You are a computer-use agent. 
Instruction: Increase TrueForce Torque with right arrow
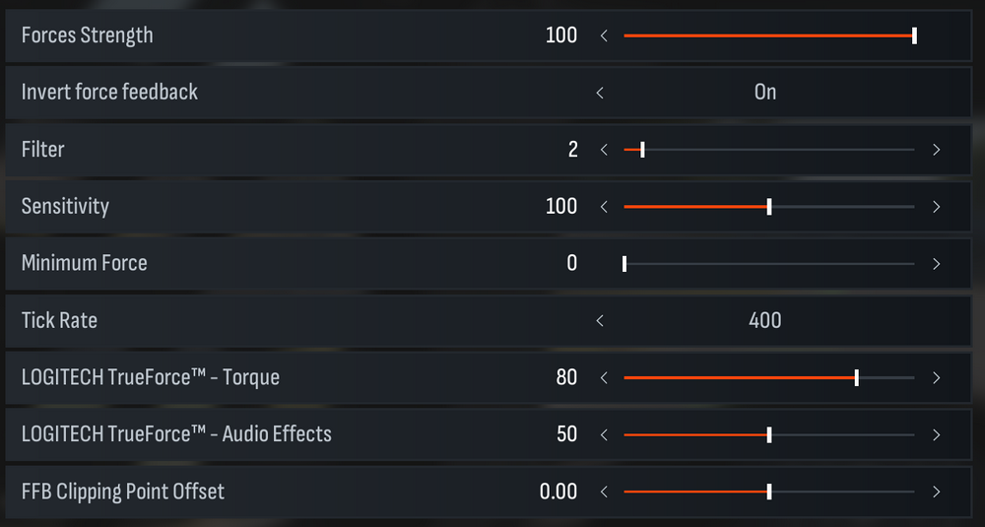(x=936, y=378)
